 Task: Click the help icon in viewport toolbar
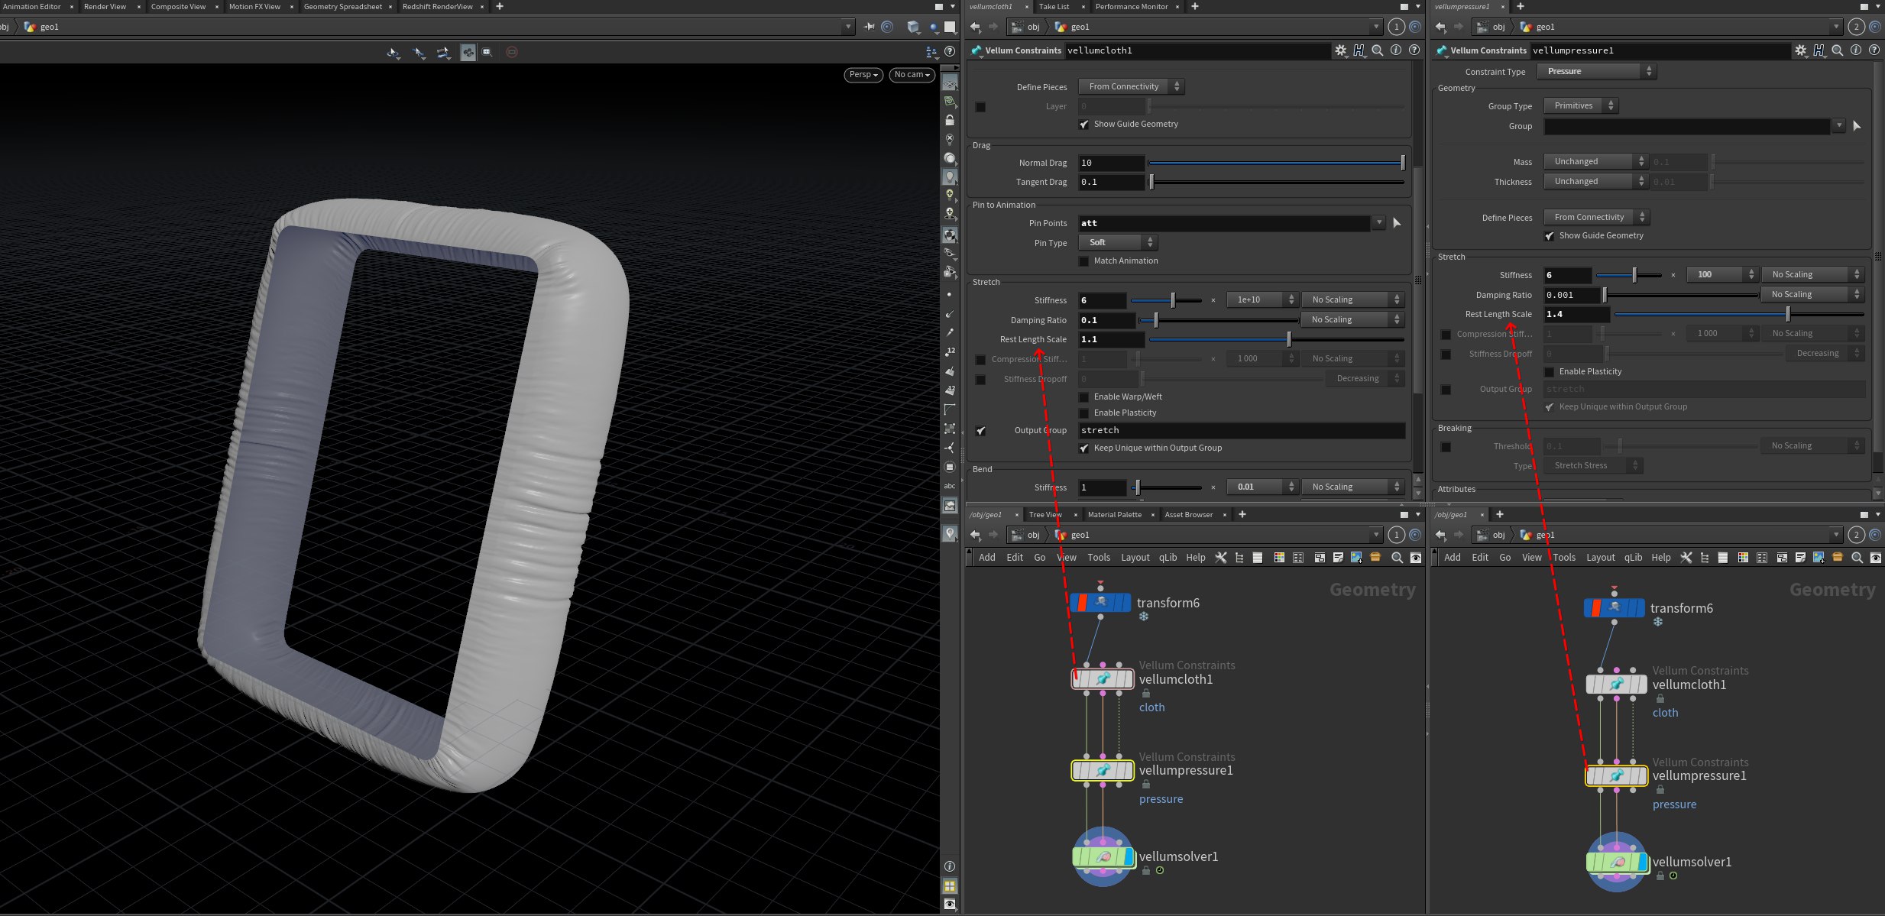click(x=950, y=52)
